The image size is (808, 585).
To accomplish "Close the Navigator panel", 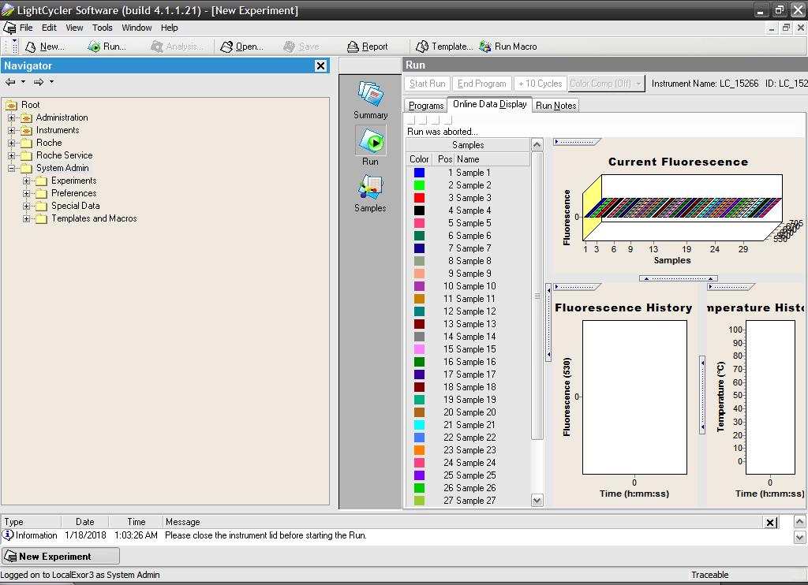I will pyautogui.click(x=320, y=66).
